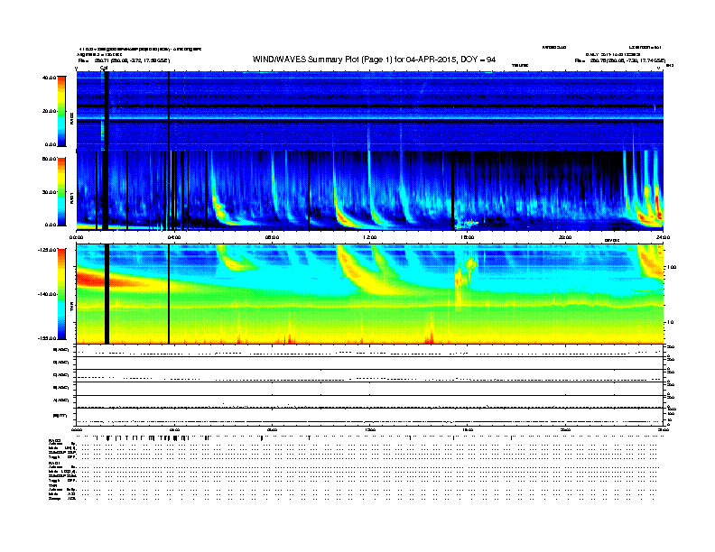This screenshot has width=715, height=552.
Task: Select the 40.00 tick on the RAD2 color scale
Action: click(50, 78)
